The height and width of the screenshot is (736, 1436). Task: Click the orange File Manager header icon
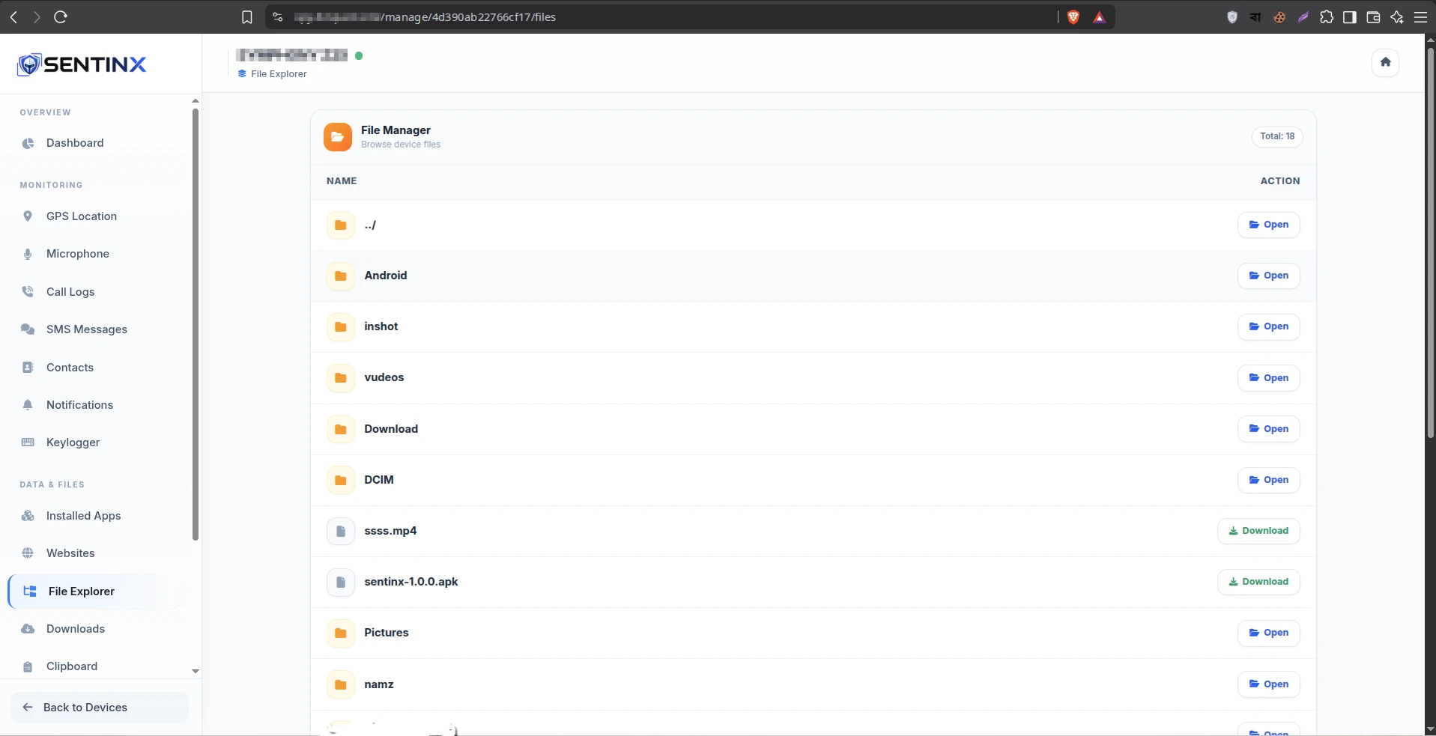(x=338, y=137)
